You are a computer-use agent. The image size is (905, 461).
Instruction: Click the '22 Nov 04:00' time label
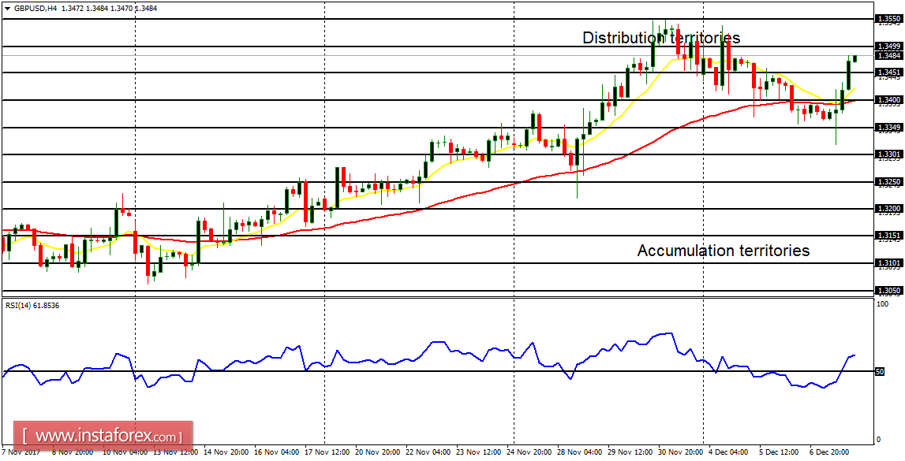pos(427,453)
